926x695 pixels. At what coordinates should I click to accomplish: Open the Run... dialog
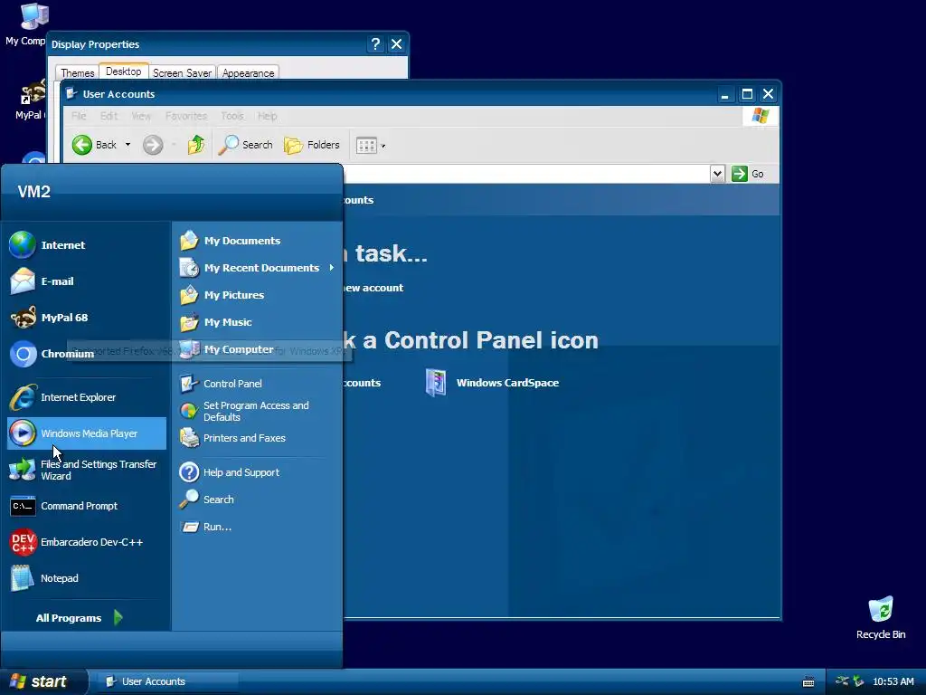(257, 527)
